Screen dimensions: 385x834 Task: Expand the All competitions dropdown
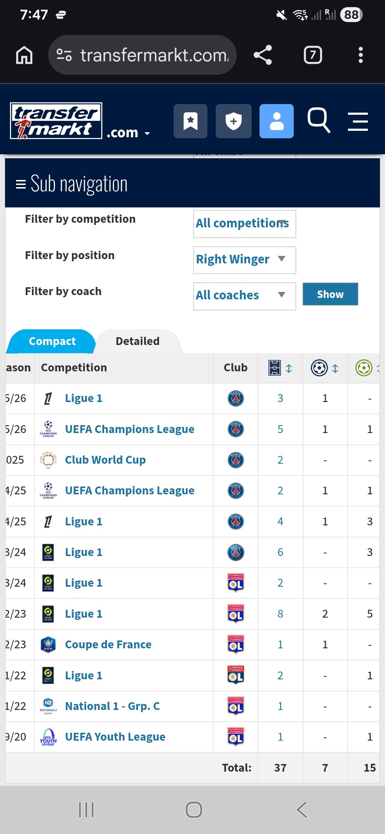pyautogui.click(x=245, y=224)
